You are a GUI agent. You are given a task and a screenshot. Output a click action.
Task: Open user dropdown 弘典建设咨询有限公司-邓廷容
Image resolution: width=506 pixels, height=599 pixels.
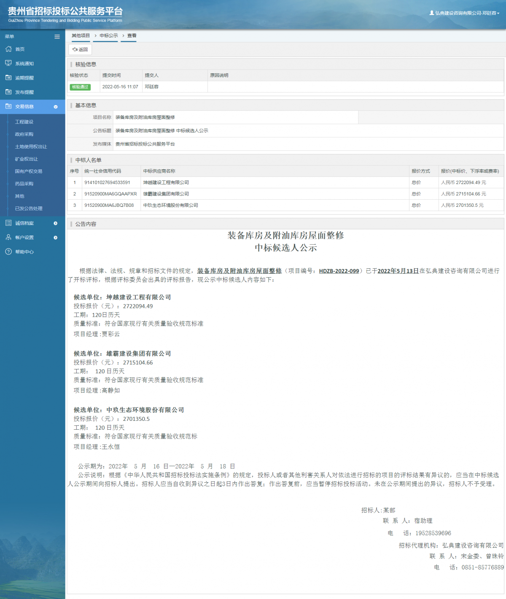click(465, 13)
